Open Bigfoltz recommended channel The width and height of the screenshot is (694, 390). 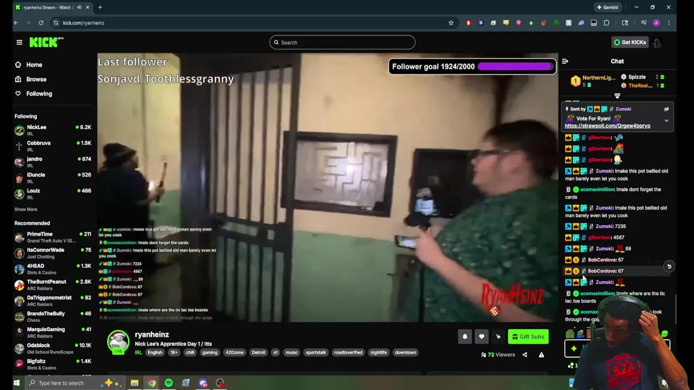click(x=53, y=365)
